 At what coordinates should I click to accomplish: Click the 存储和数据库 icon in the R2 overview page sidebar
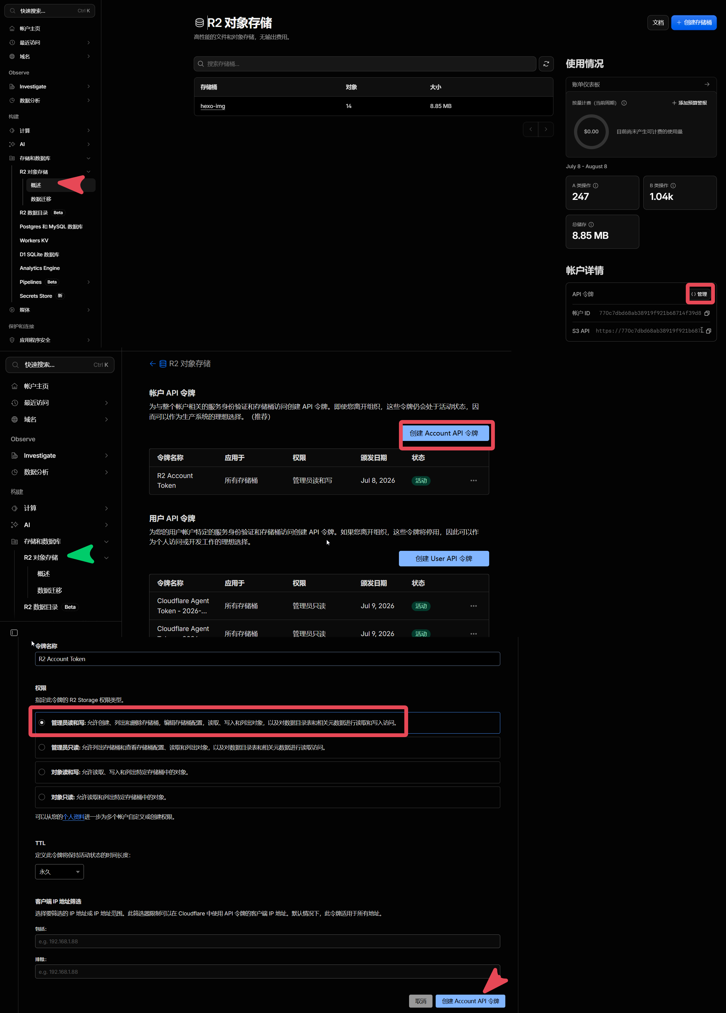(x=12, y=159)
